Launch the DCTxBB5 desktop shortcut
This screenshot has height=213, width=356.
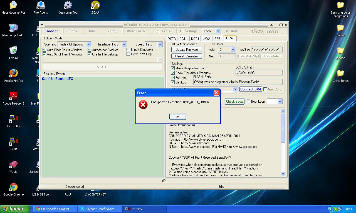[13, 121]
